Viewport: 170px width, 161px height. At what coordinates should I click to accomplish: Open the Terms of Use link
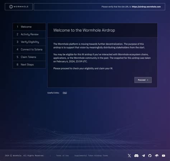(x=62, y=156)
